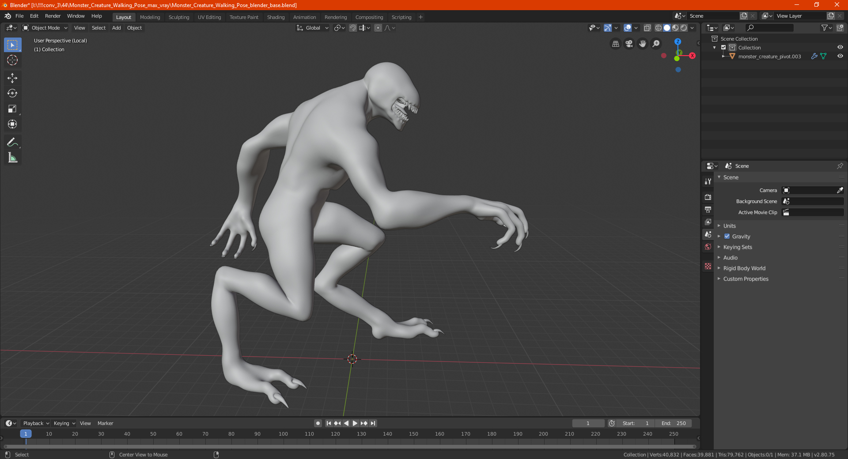
Task: Switch to material preview shading
Action: click(x=675, y=28)
